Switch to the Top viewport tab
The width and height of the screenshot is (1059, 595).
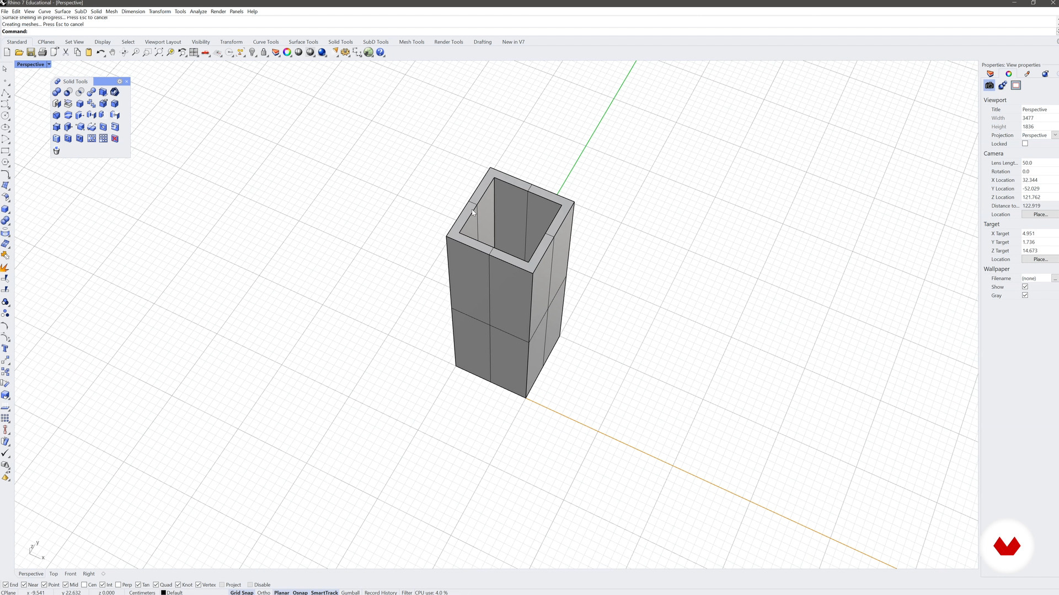[x=54, y=574]
